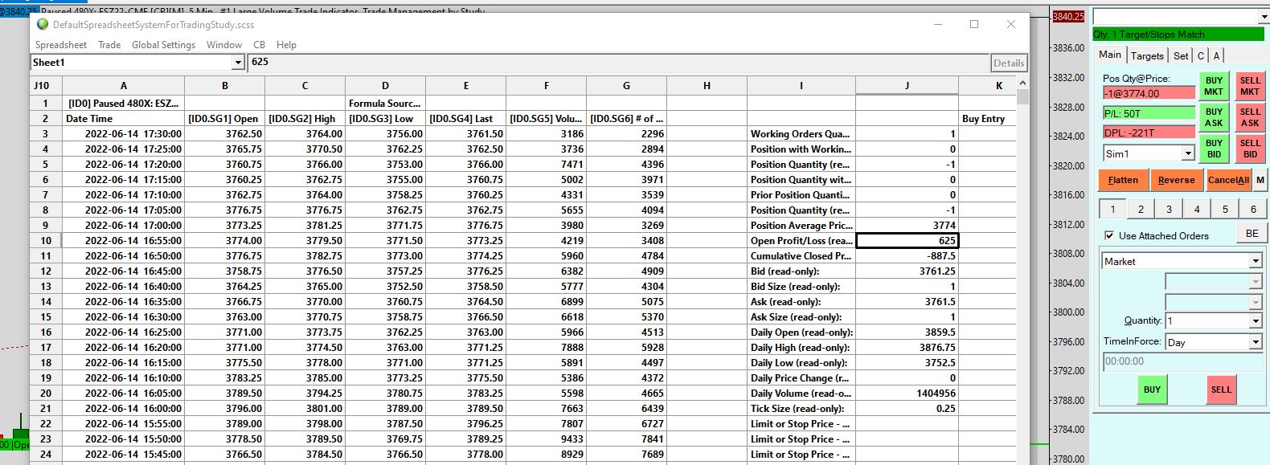1270x465 pixels.
Task: Click the spreadsheet vertical scrollbar up arrow
Action: coord(1022,84)
